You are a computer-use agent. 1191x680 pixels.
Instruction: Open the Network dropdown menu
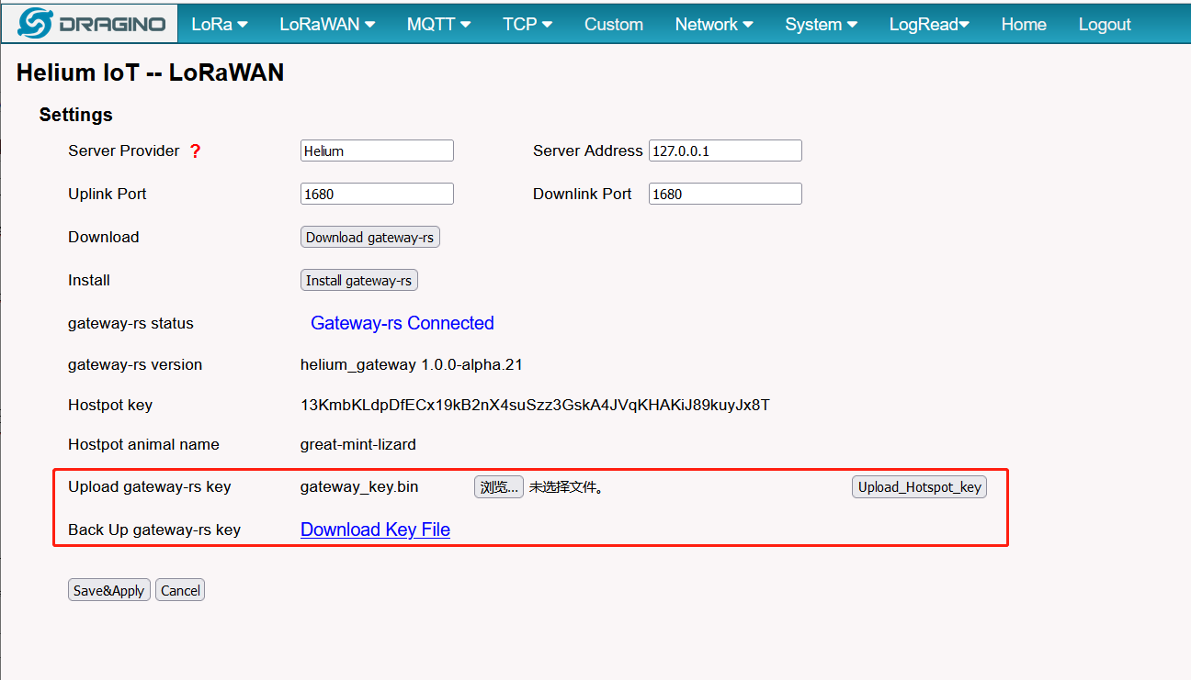pos(714,25)
